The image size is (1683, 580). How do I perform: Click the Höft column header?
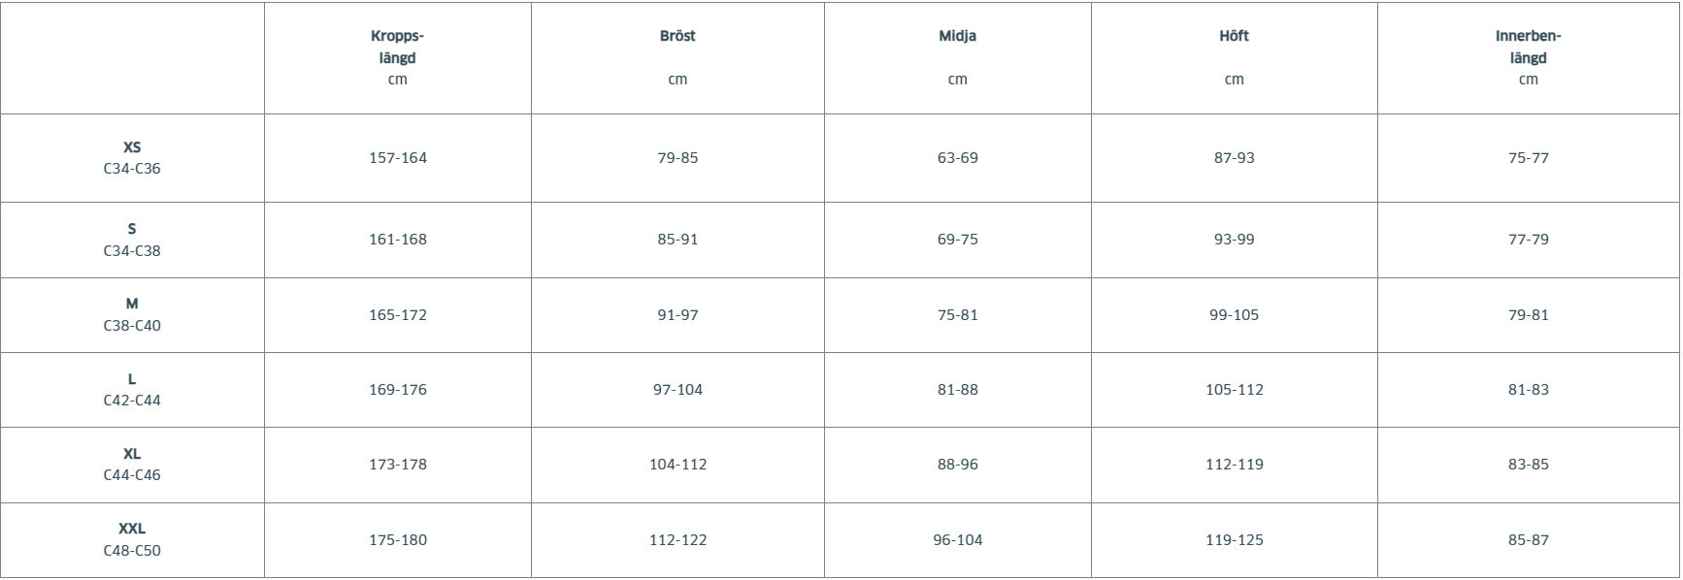pyautogui.click(x=1234, y=37)
